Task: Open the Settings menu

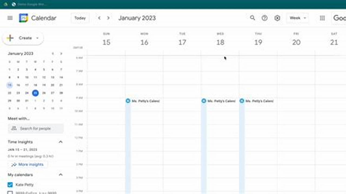Action: (277, 18)
